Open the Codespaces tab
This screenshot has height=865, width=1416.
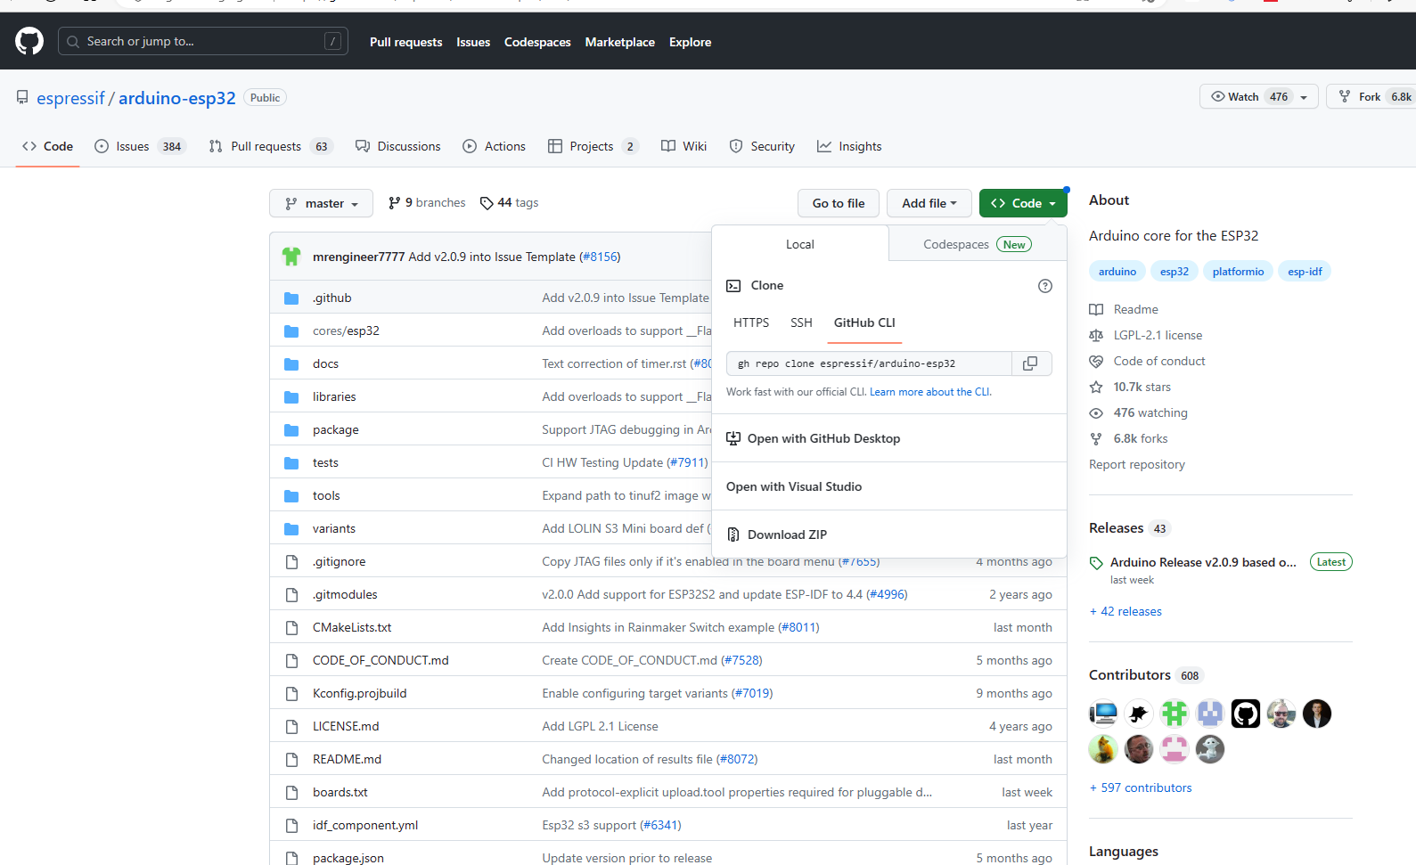pos(977,244)
